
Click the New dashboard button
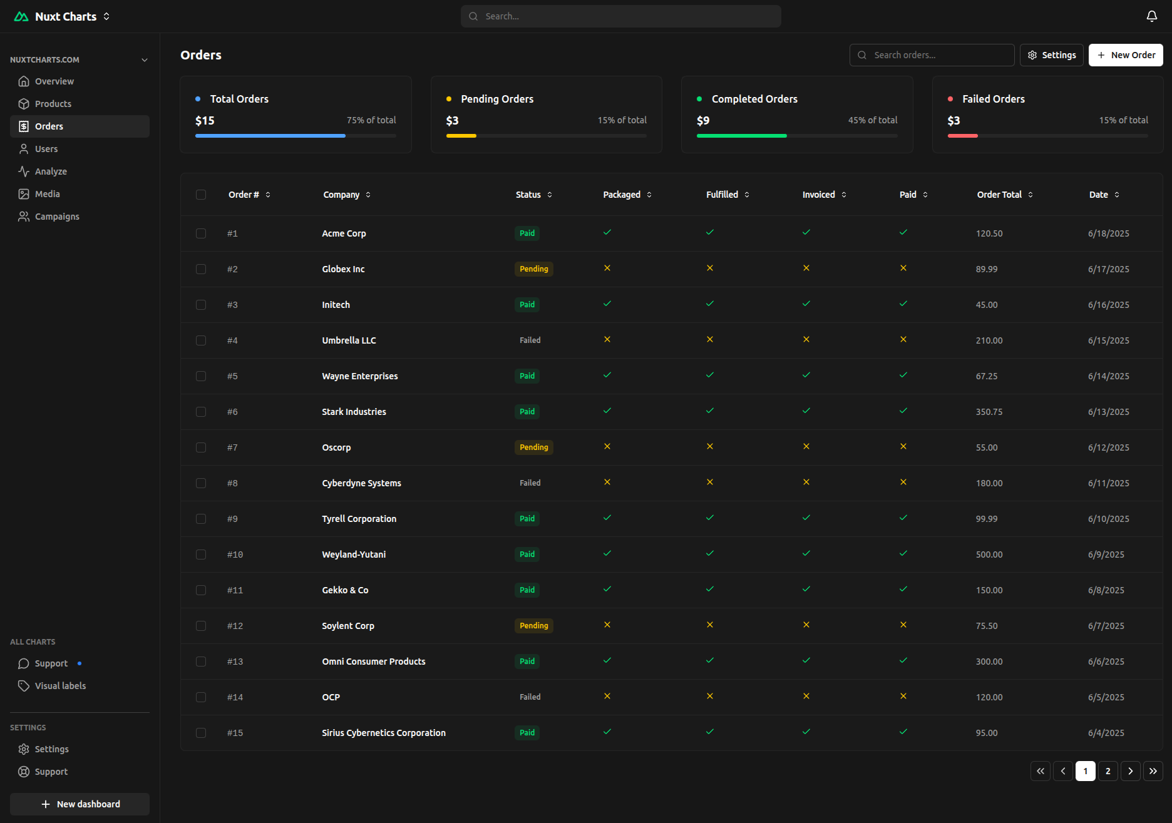tap(80, 804)
